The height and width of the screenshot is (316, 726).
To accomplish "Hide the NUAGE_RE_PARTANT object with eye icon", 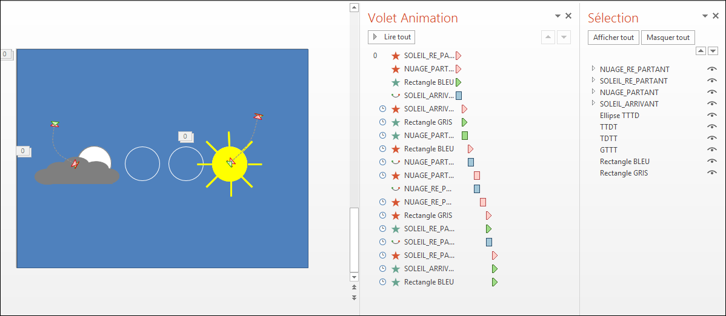I will pyautogui.click(x=711, y=69).
